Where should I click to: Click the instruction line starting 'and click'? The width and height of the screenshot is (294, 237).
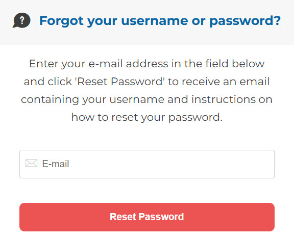coord(147,82)
